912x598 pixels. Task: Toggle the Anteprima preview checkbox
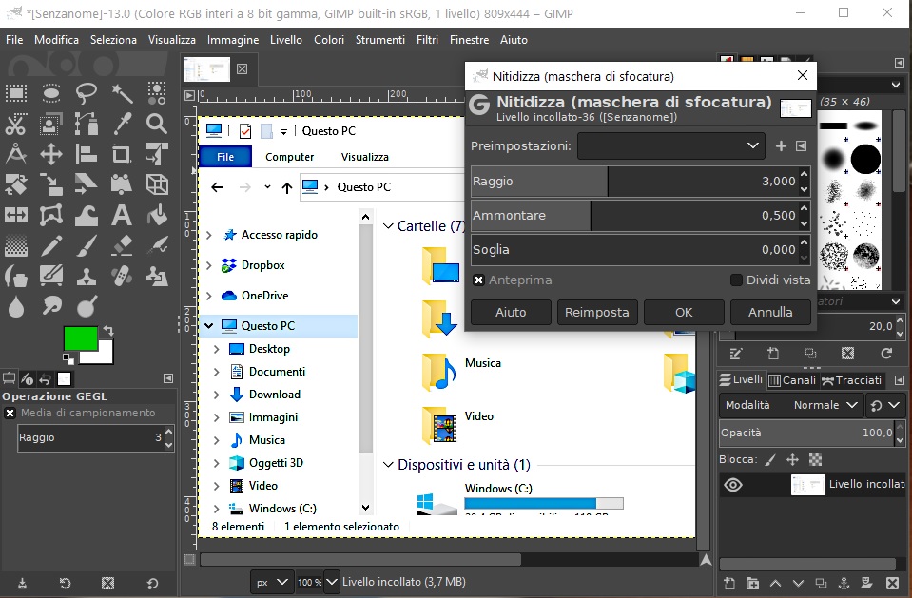[x=478, y=280]
